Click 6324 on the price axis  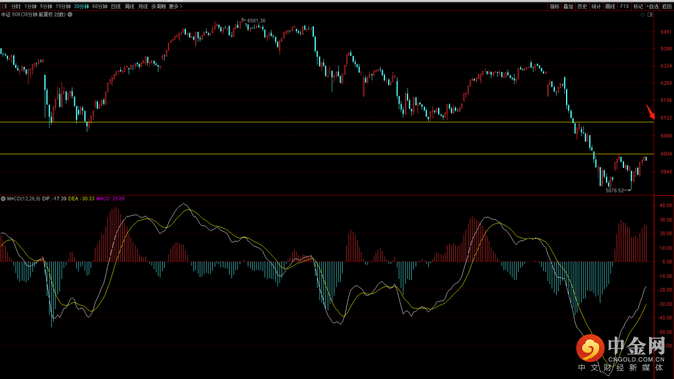pyautogui.click(x=666, y=66)
